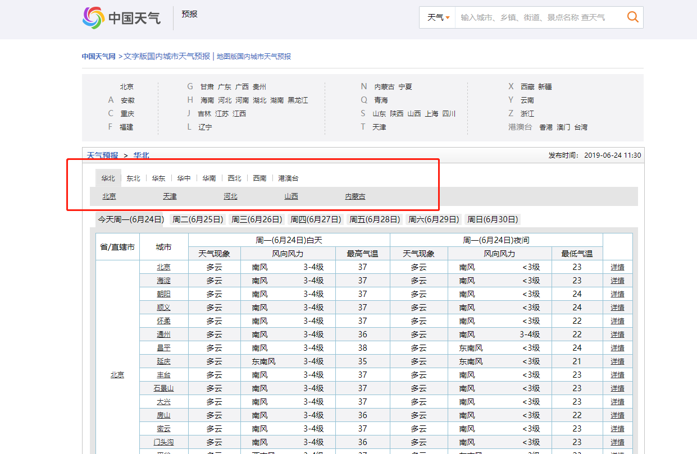697x454 pixels.
Task: Open the 中国天气网 breadcrumb link
Action: coord(98,57)
